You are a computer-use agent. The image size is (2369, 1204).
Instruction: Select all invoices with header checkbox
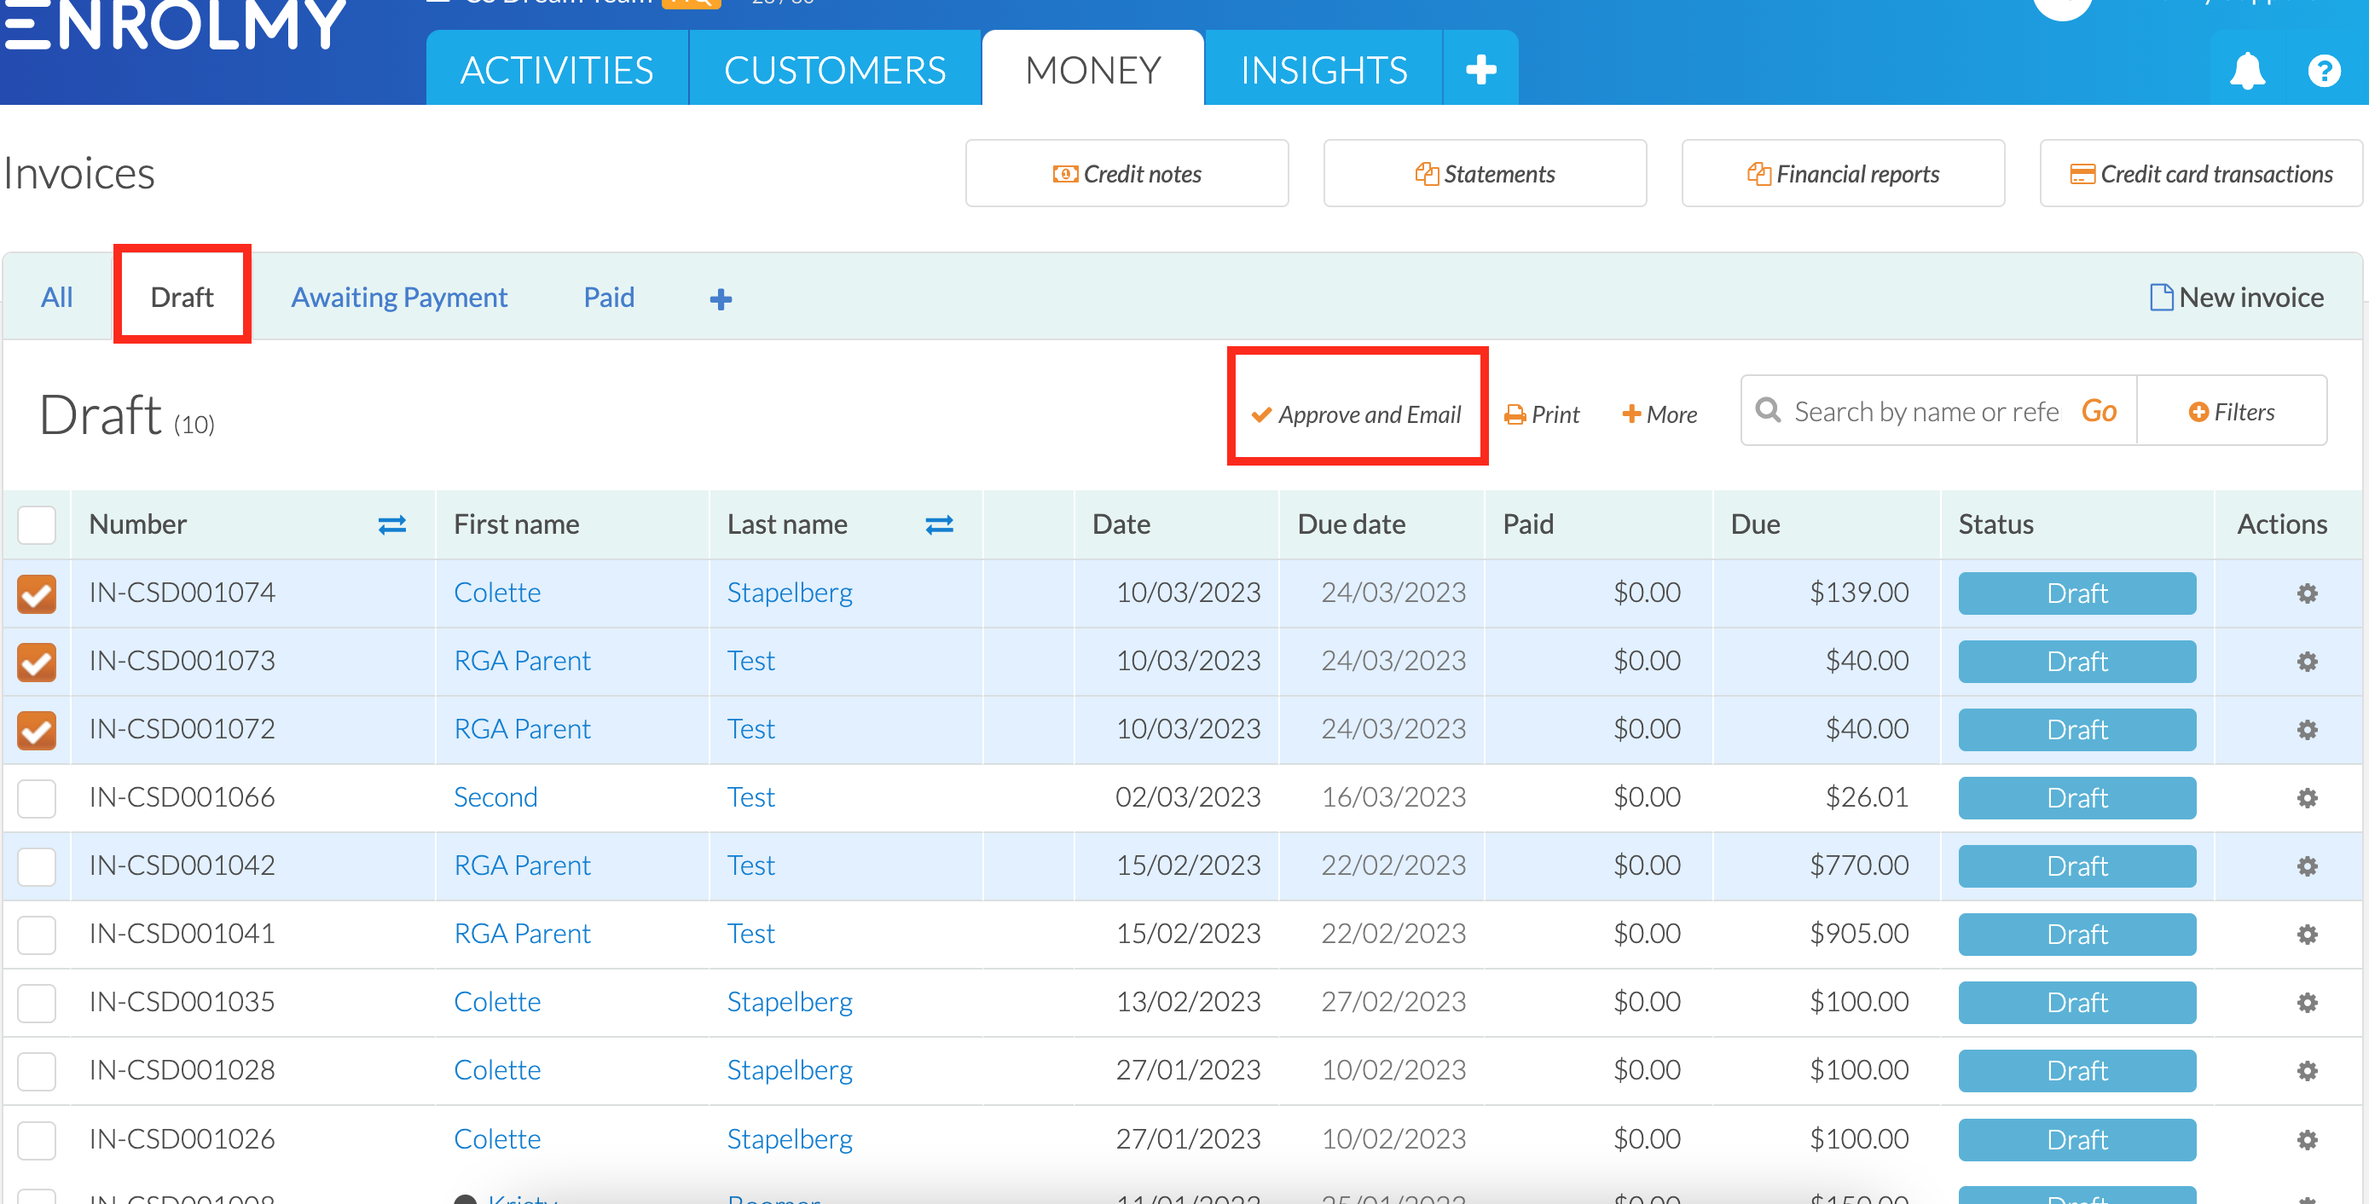(x=37, y=525)
